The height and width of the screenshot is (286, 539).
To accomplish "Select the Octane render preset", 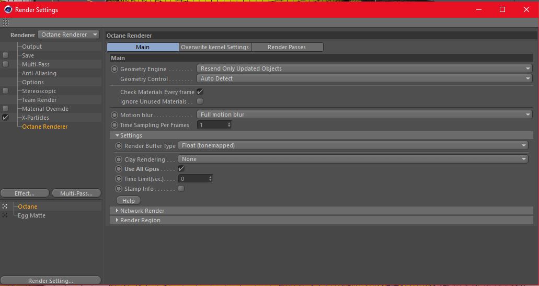I will 28,207.
